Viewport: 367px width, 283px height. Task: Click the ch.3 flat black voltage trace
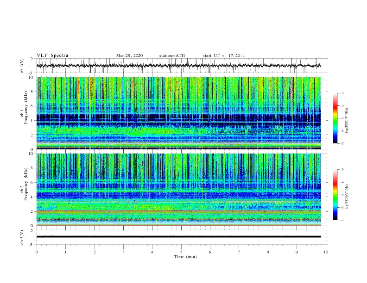tap(178, 237)
